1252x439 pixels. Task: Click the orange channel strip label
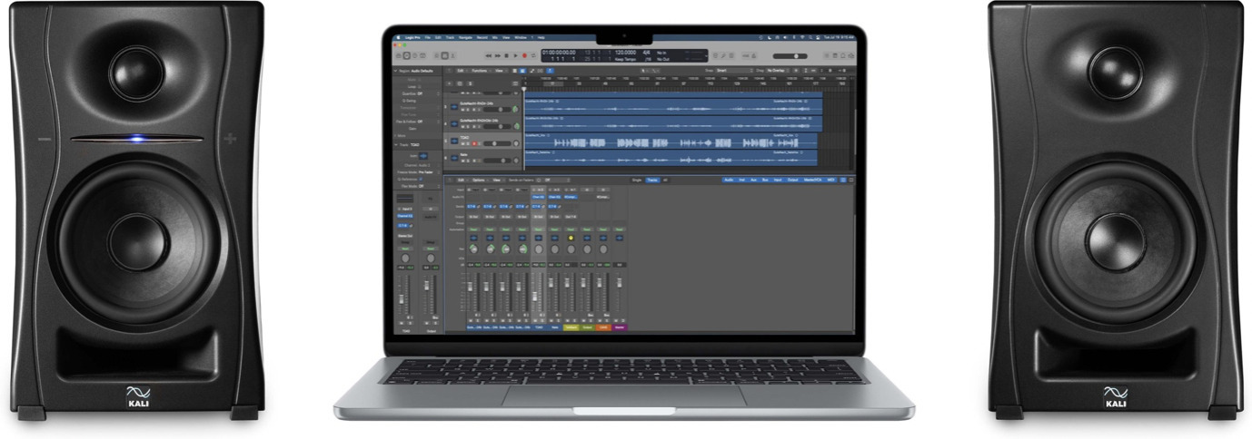(603, 327)
